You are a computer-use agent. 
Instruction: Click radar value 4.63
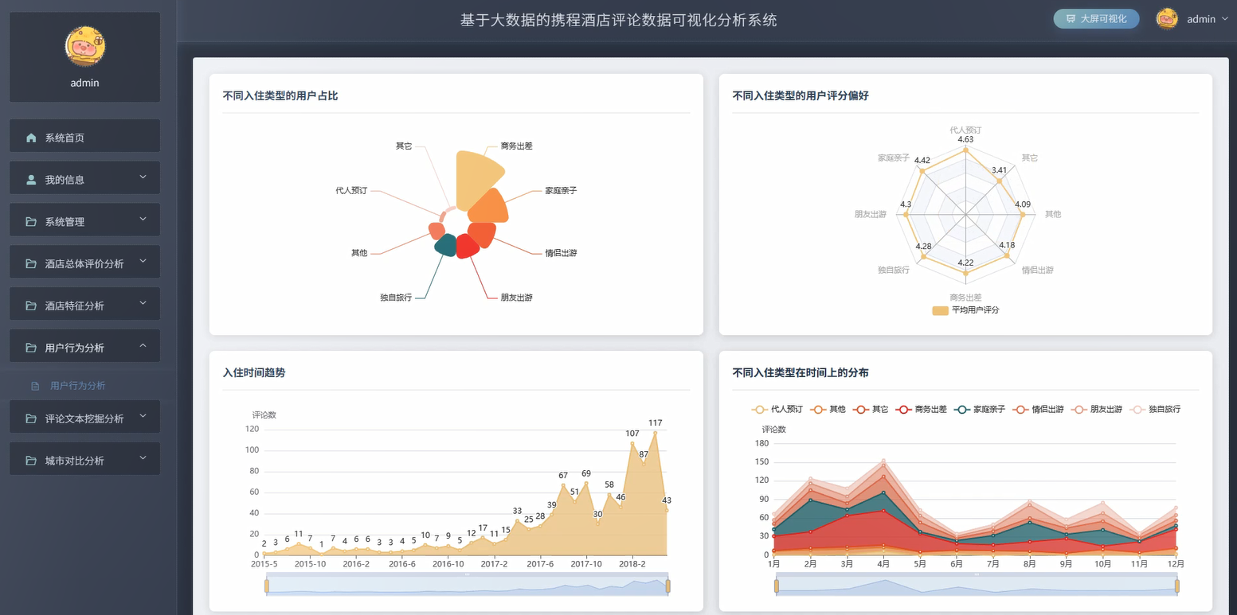click(x=965, y=139)
